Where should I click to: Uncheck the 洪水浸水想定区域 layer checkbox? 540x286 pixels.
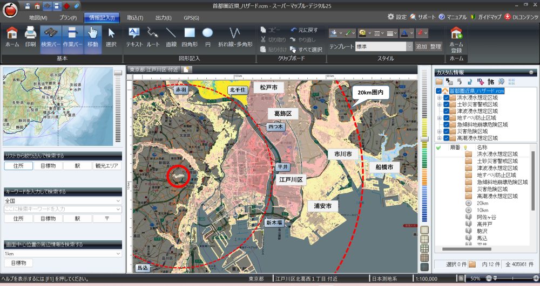pos(446,98)
